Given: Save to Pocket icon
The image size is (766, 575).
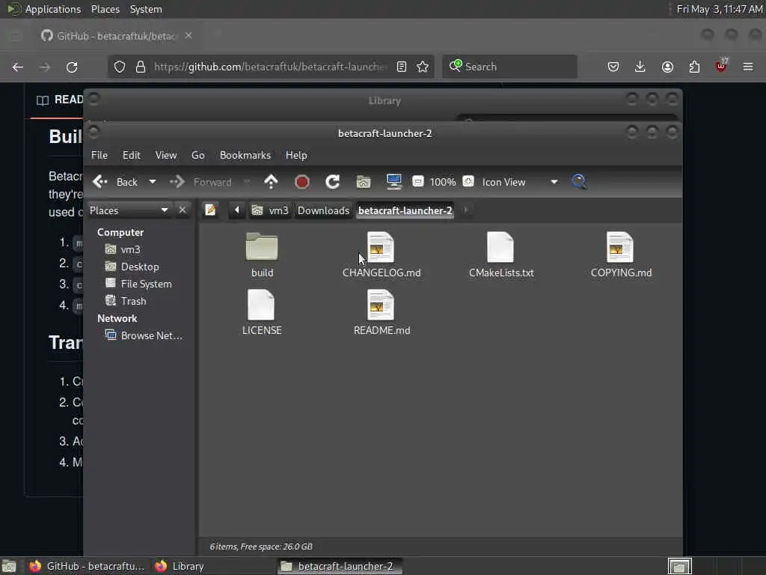Looking at the screenshot, I should (613, 67).
